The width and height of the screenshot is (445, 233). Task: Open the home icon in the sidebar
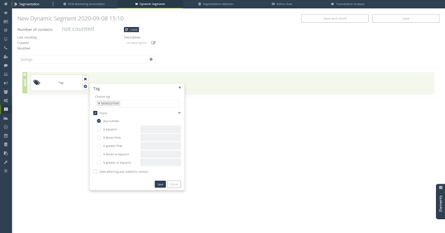coord(6,4)
